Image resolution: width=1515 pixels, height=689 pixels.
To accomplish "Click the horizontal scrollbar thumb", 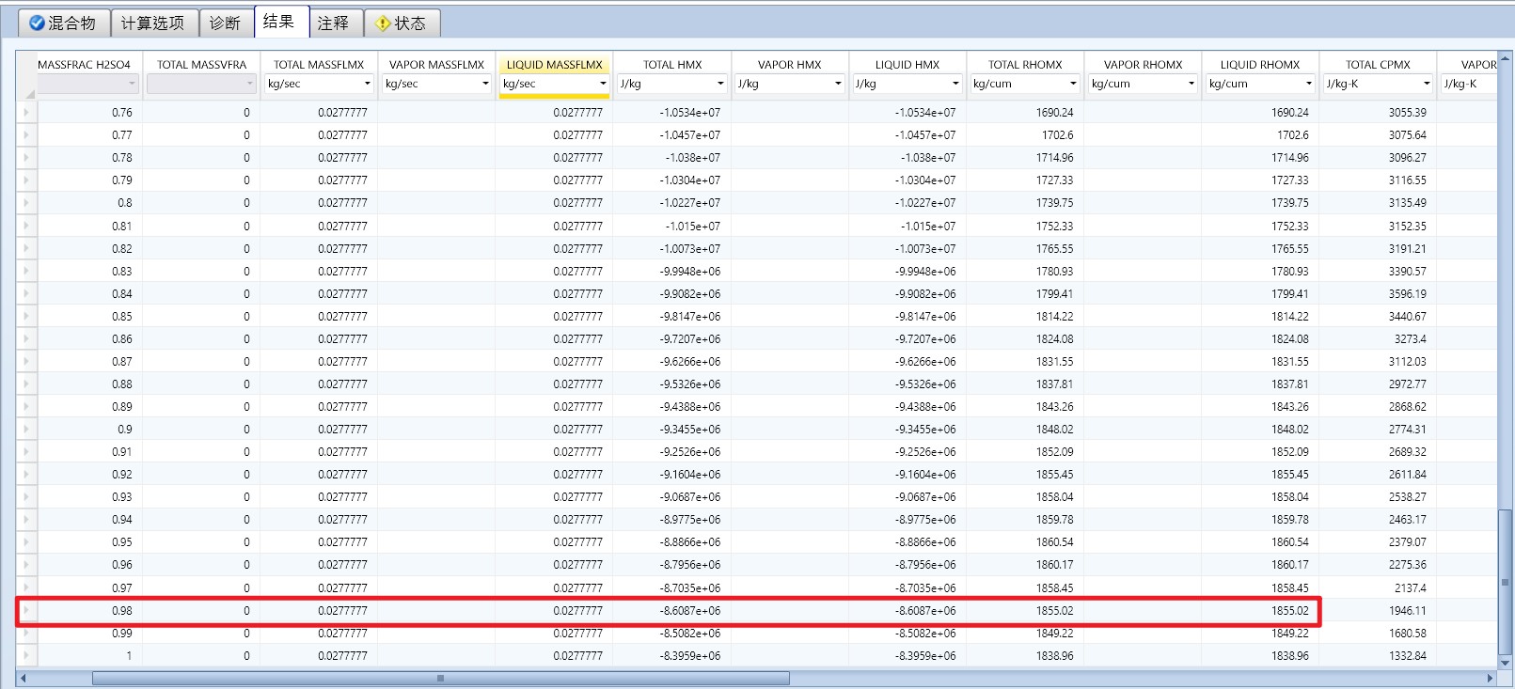I will coord(440,678).
